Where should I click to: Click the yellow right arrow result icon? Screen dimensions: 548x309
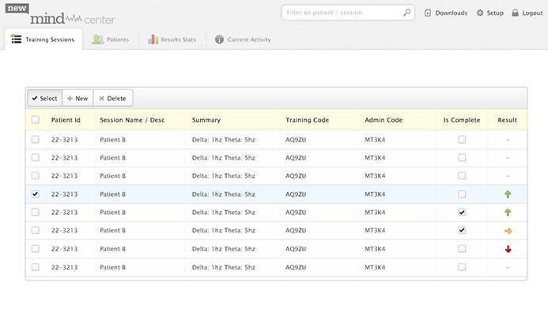(508, 231)
